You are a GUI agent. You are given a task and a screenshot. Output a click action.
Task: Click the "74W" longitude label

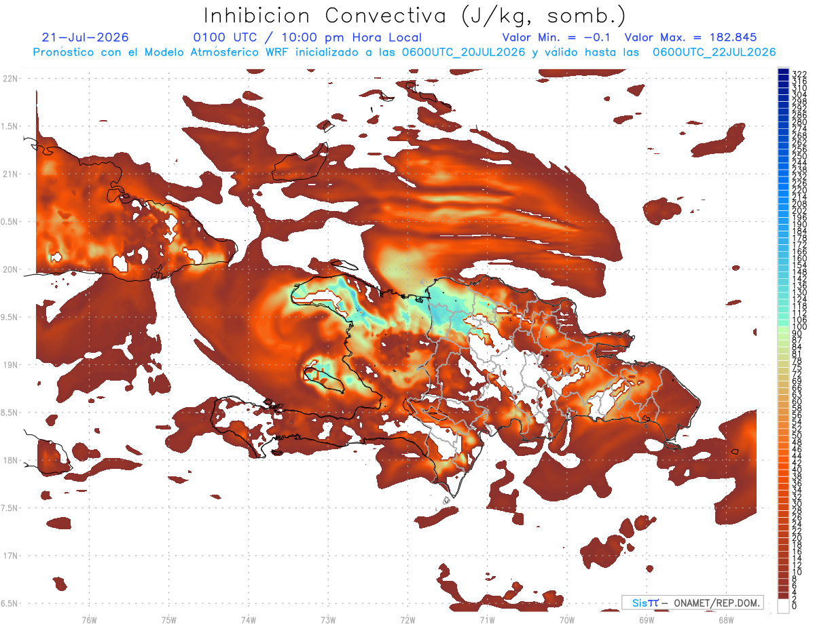(x=249, y=620)
